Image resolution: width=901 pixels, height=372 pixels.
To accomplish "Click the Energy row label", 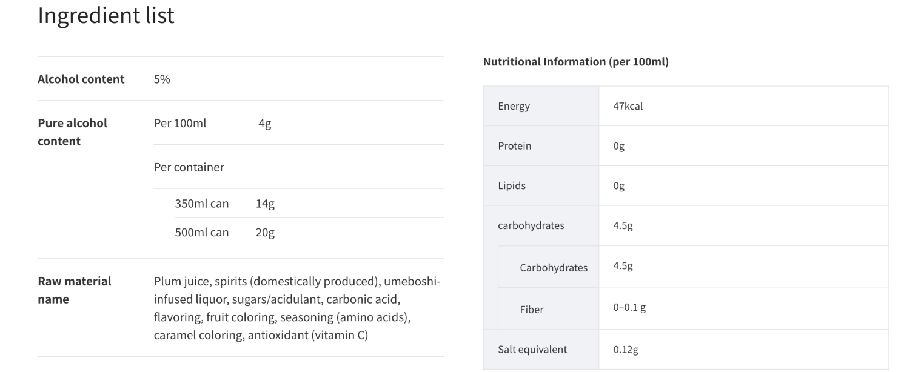I will [514, 106].
